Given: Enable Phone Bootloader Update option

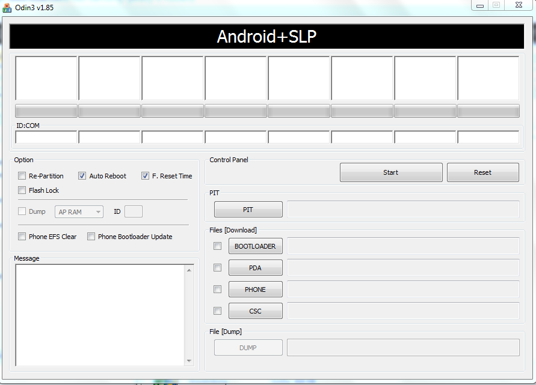Looking at the screenshot, I should click(91, 236).
